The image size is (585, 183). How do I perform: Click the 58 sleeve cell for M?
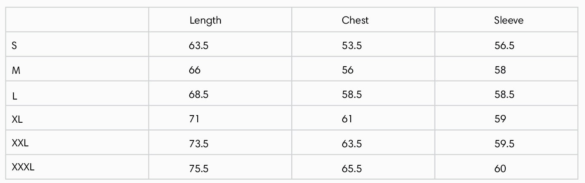tap(500, 70)
